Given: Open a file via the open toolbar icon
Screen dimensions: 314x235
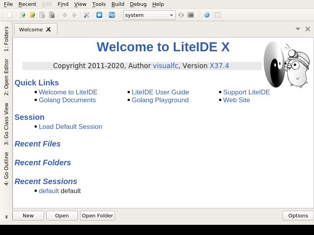Looking at the screenshot, I should 22,15.
